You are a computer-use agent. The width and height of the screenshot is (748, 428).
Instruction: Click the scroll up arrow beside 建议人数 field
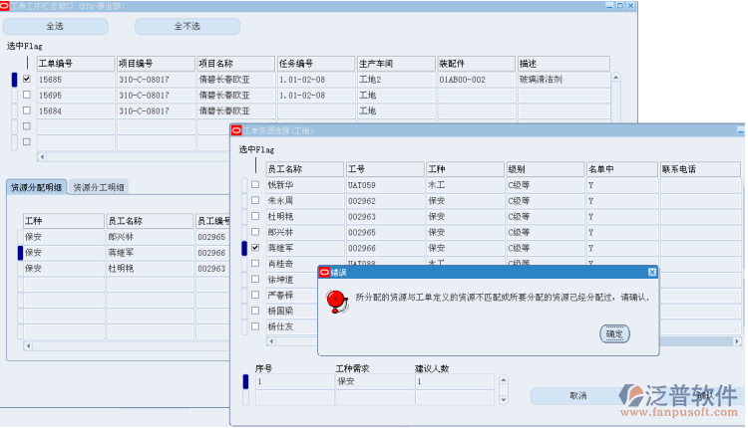coord(503,378)
